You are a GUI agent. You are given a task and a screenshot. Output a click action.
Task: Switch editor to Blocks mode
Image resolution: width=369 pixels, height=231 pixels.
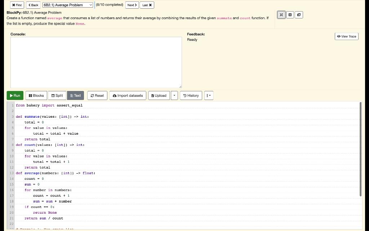(x=36, y=95)
